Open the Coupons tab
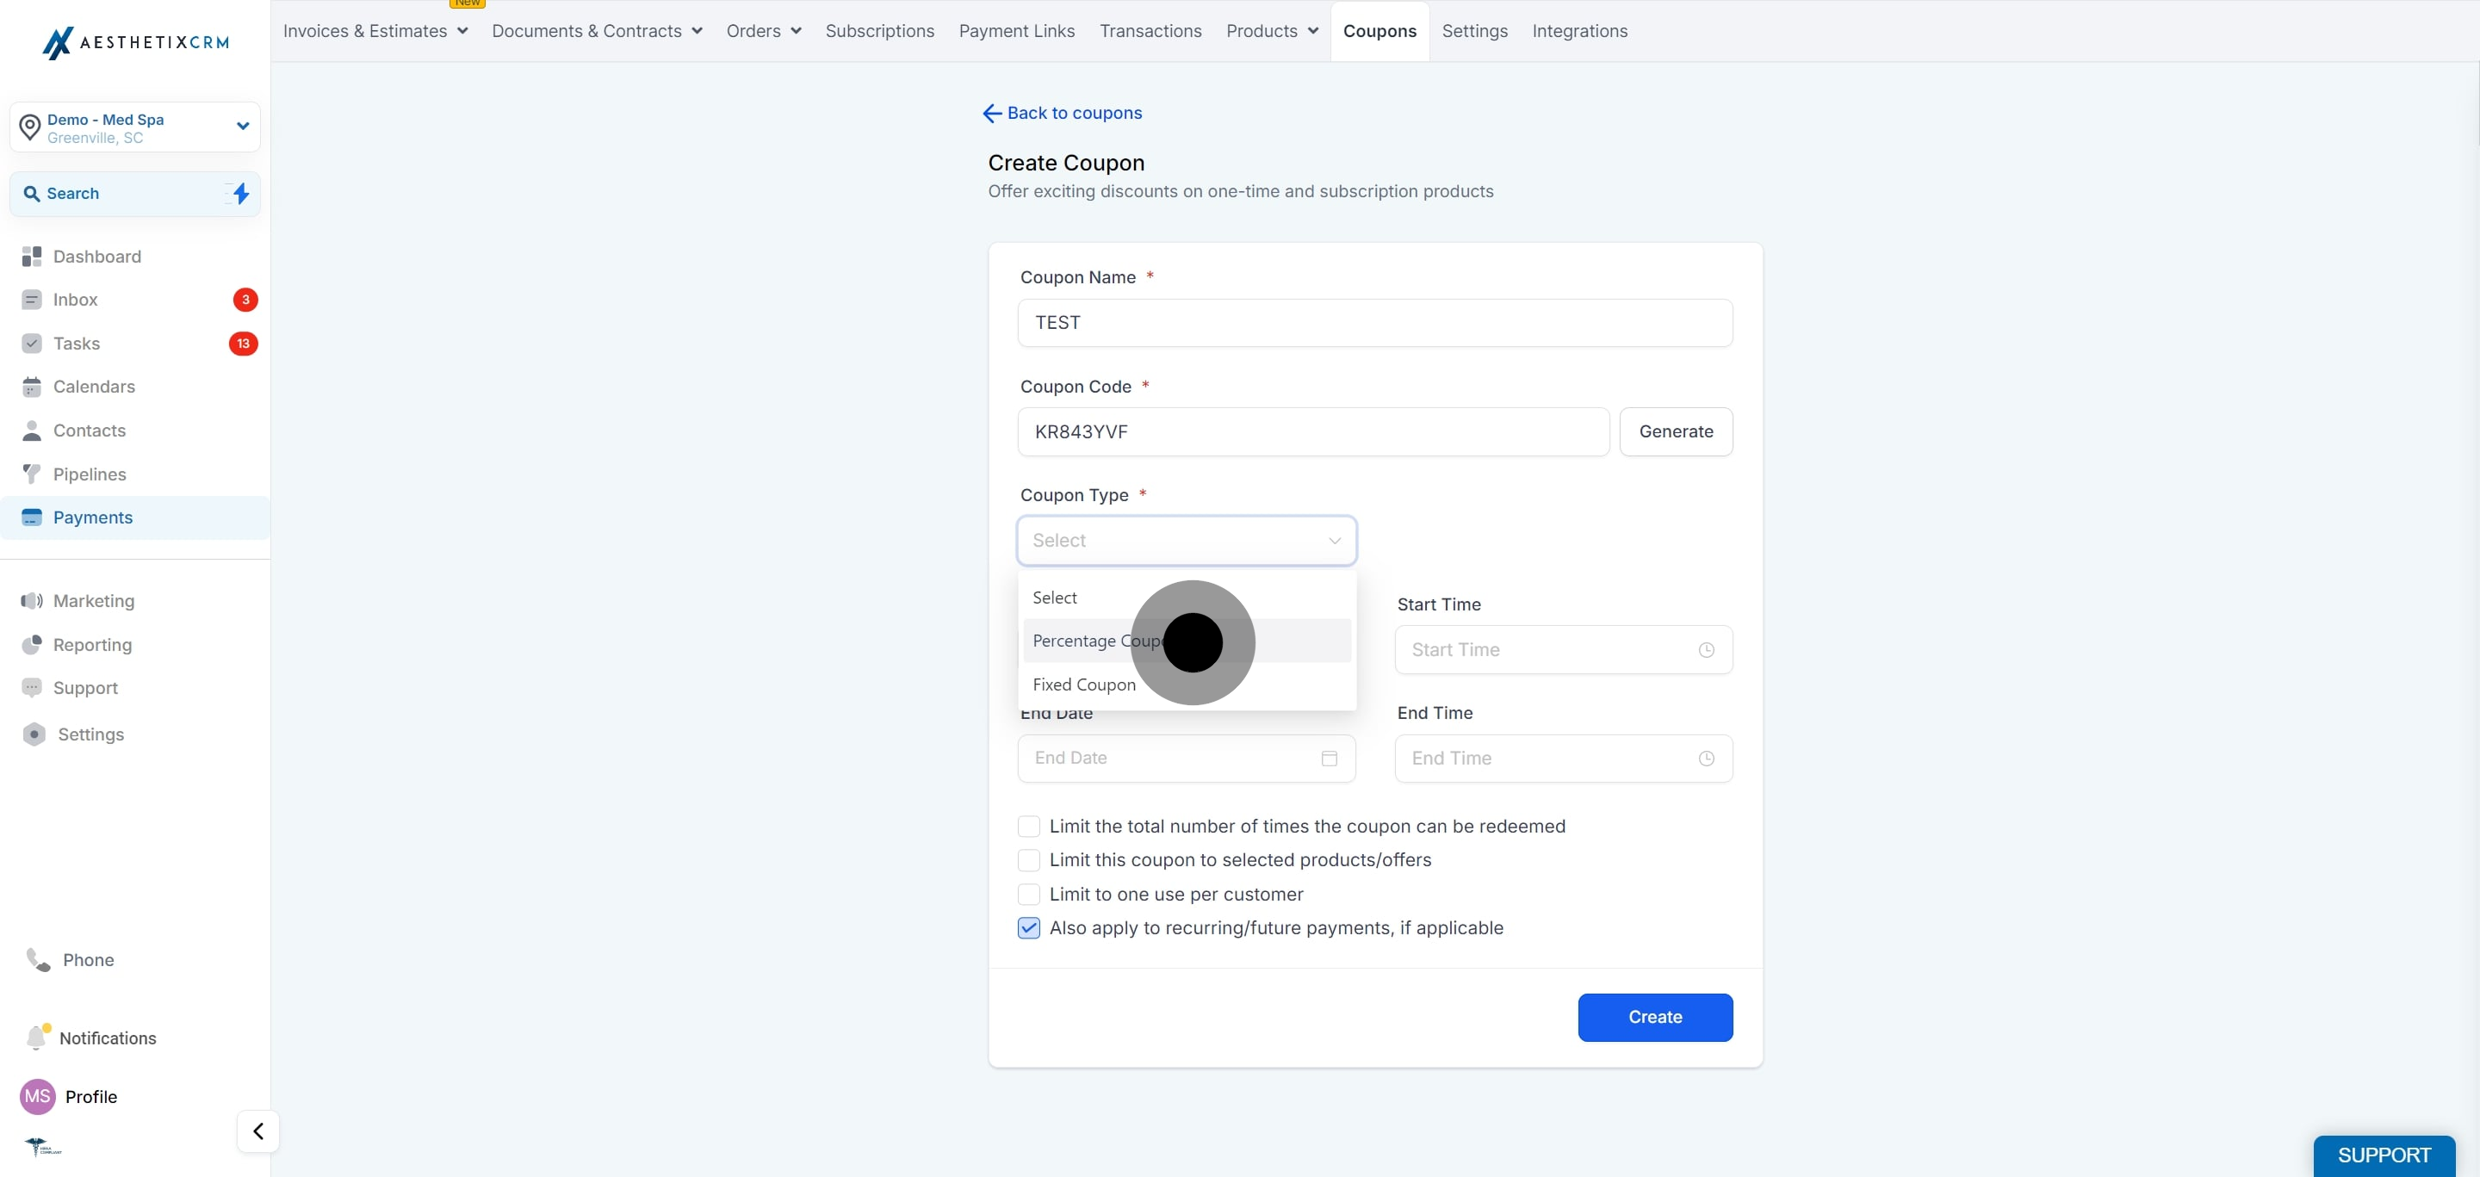 (1379, 31)
